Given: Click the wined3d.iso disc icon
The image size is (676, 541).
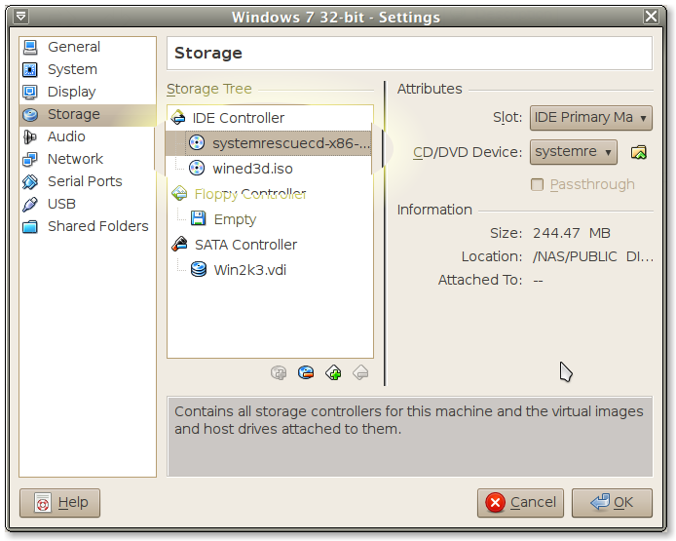Looking at the screenshot, I should click(198, 169).
